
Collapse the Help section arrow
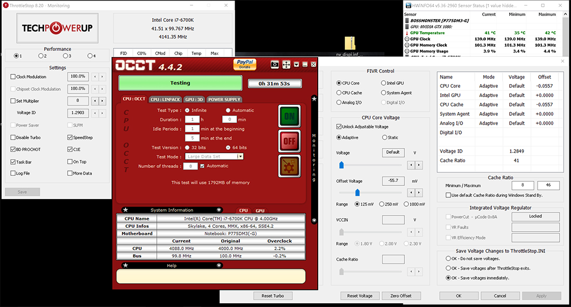pyautogui.click(x=219, y=265)
